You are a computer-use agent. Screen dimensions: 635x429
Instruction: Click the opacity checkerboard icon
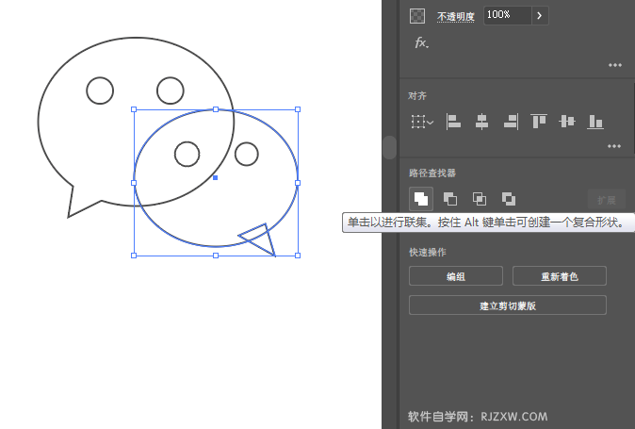417,16
